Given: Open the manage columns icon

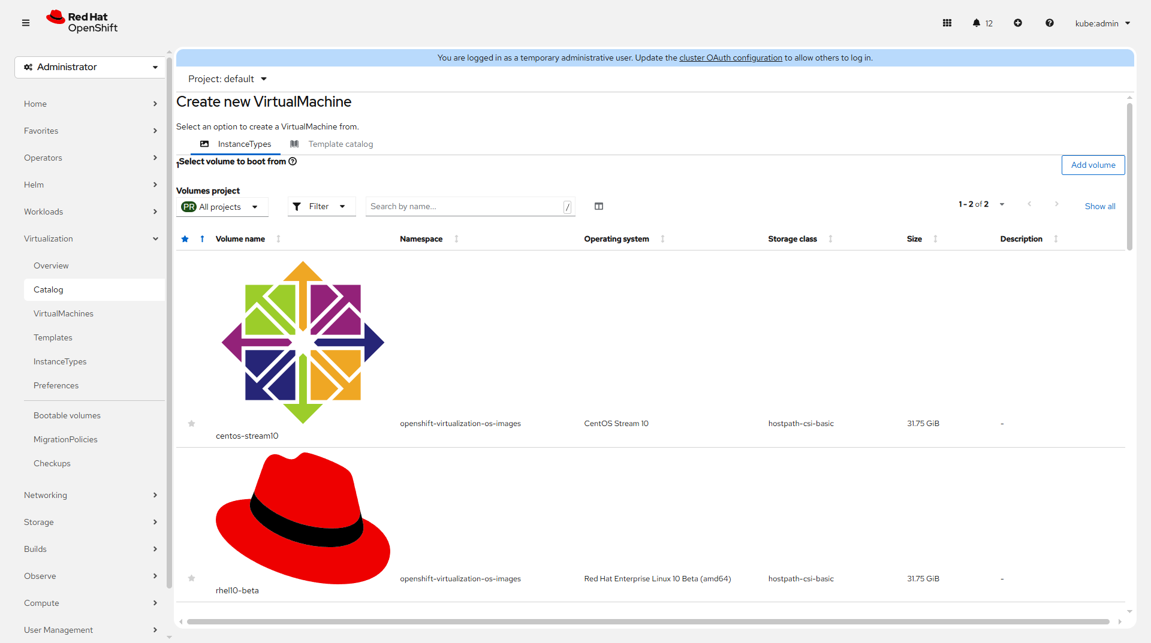Looking at the screenshot, I should (599, 206).
